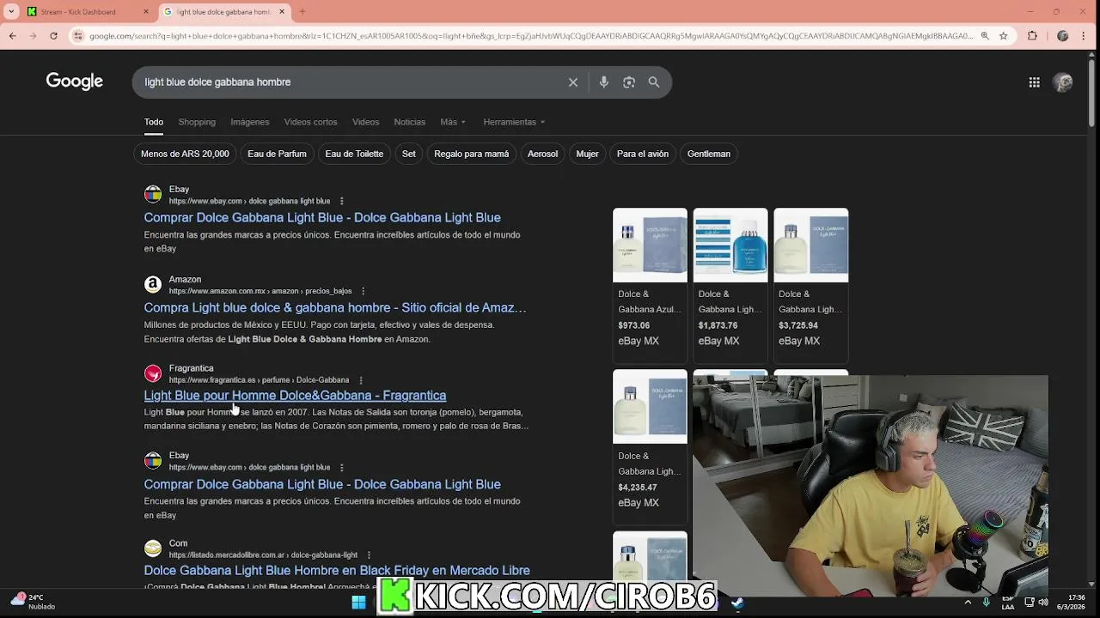Image resolution: width=1100 pixels, height=618 pixels.
Task: Click the Google logo
Action: [75, 82]
